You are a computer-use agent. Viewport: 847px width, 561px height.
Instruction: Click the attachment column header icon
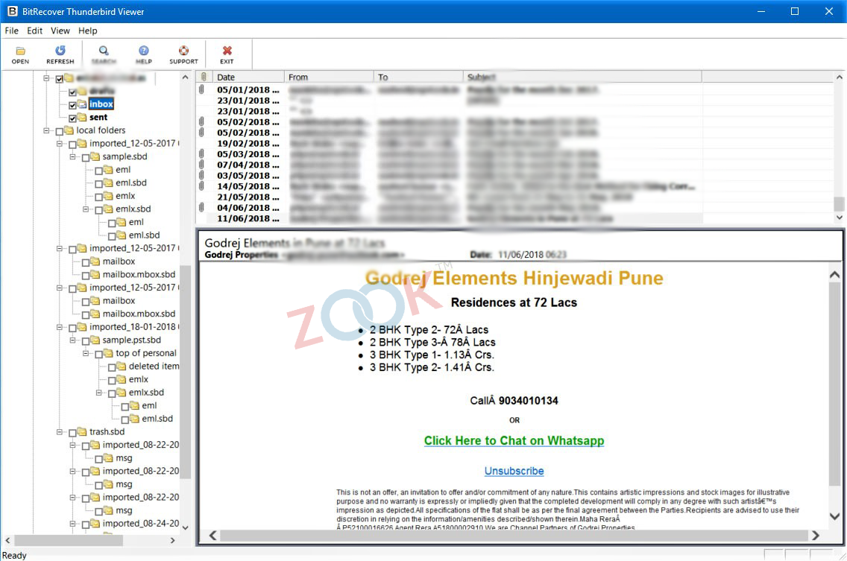pos(204,77)
